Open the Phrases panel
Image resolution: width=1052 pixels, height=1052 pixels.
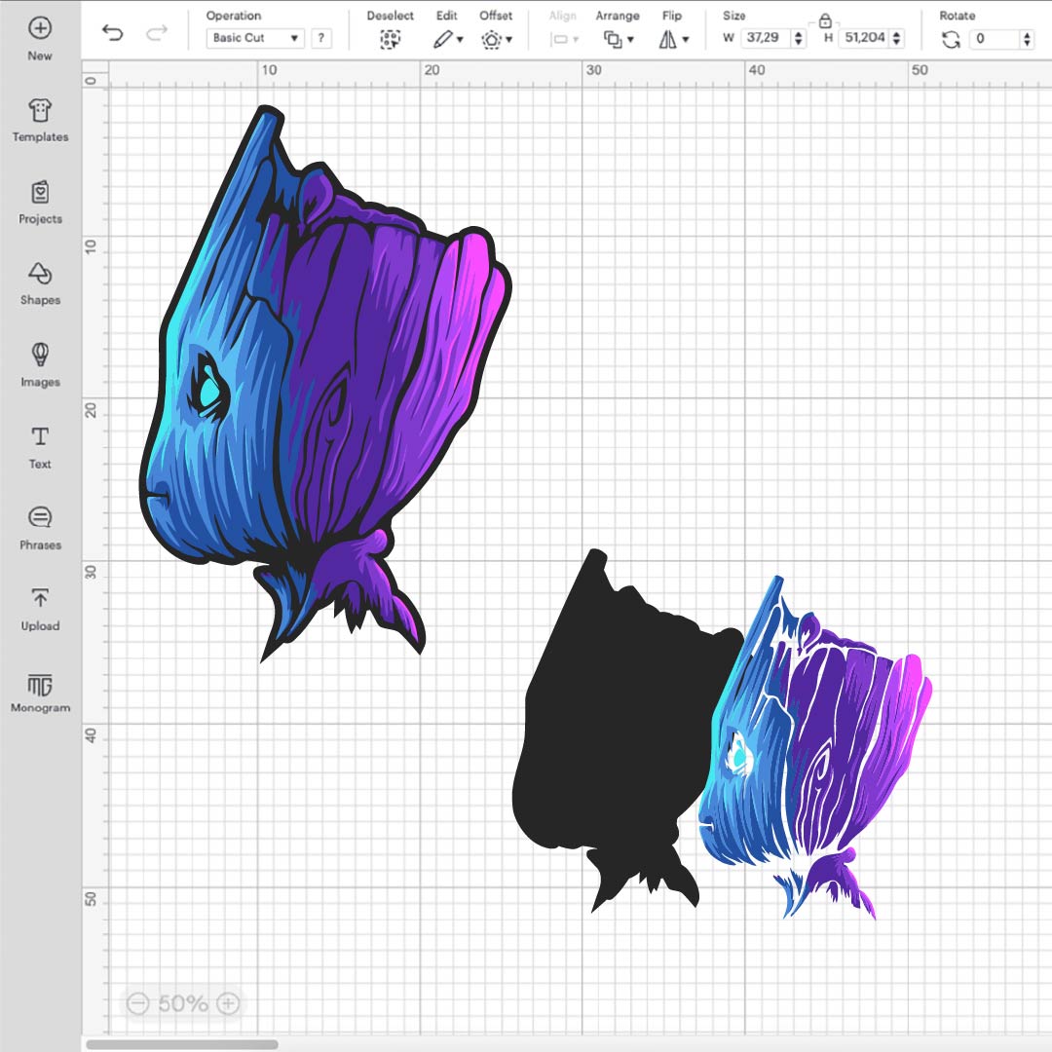pos(40,529)
